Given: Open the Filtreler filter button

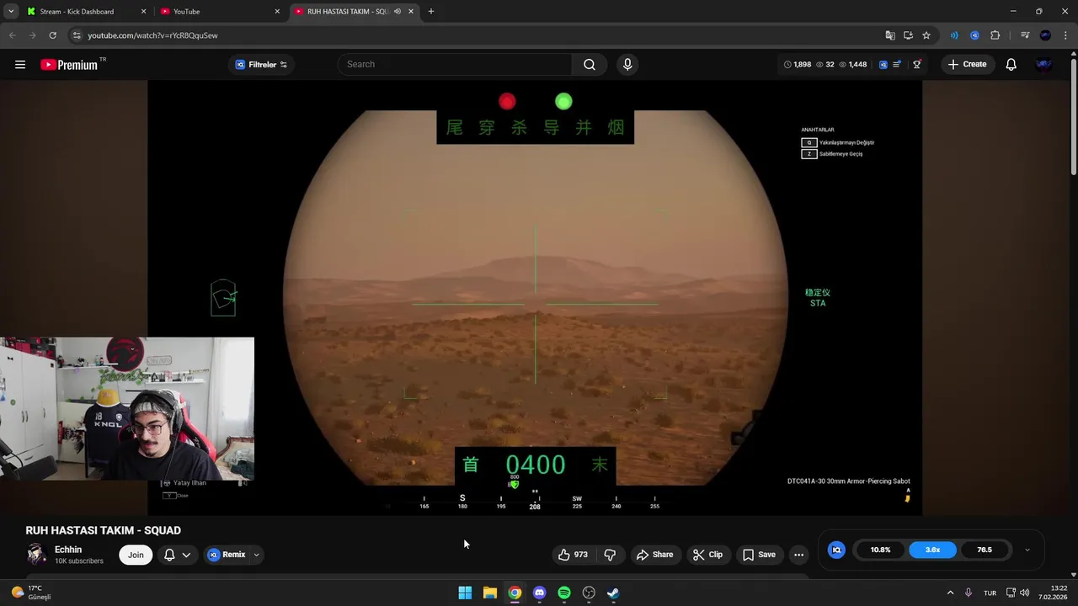Looking at the screenshot, I should tap(261, 65).
